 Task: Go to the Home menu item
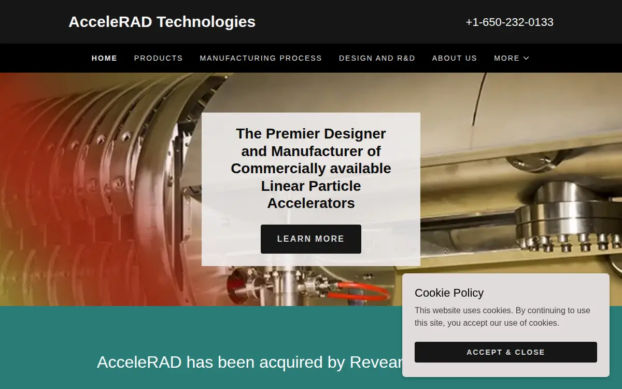point(105,58)
